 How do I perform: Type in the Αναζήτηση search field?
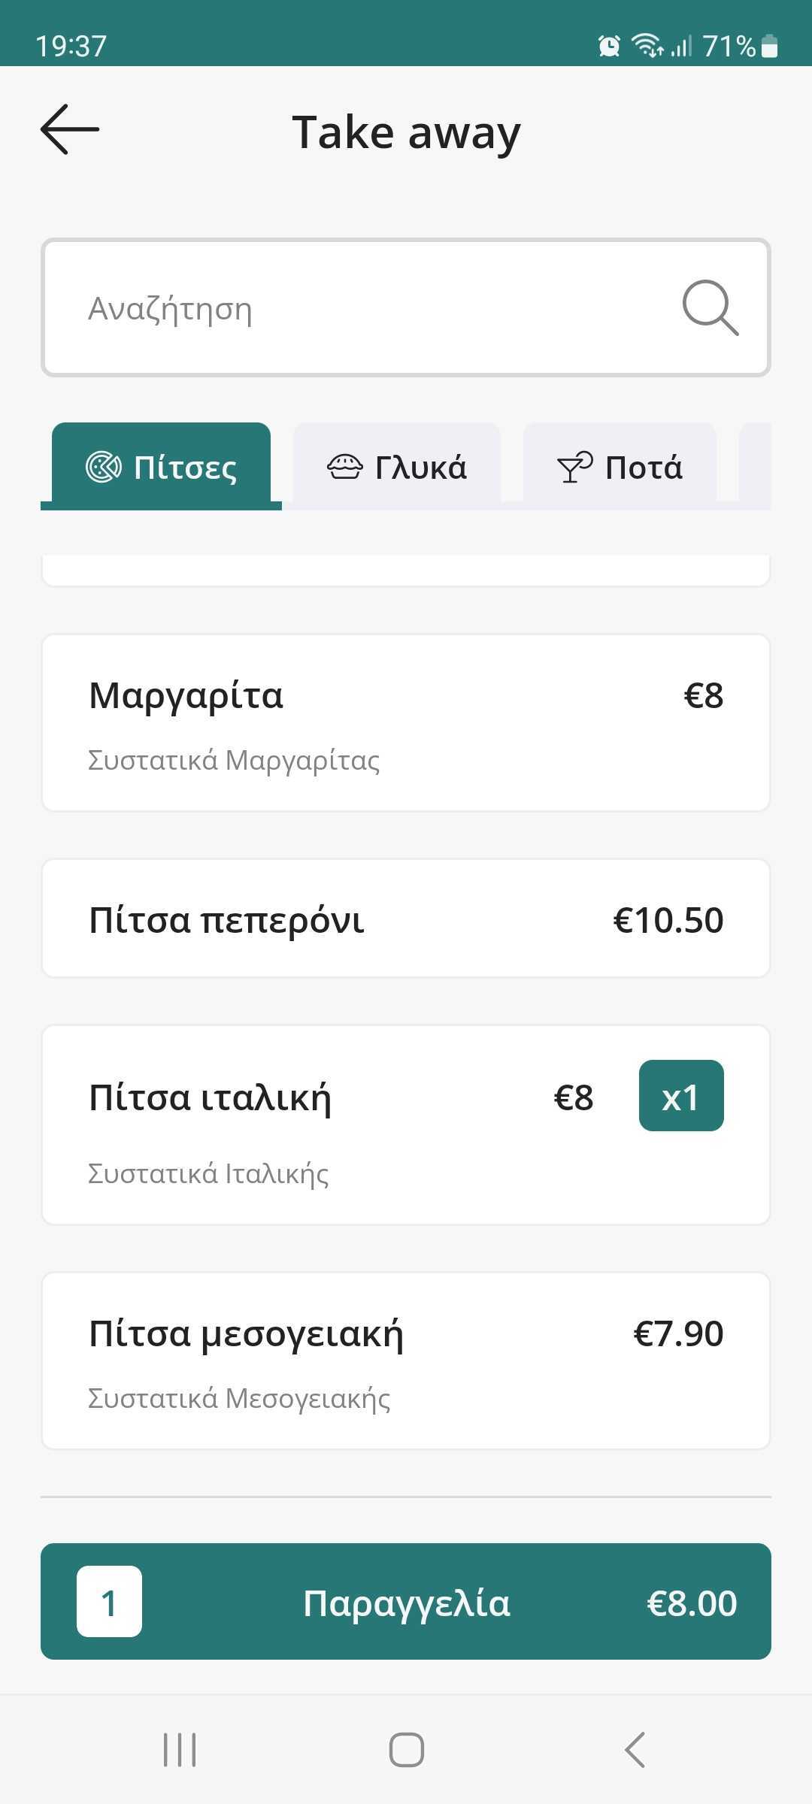tap(361, 308)
